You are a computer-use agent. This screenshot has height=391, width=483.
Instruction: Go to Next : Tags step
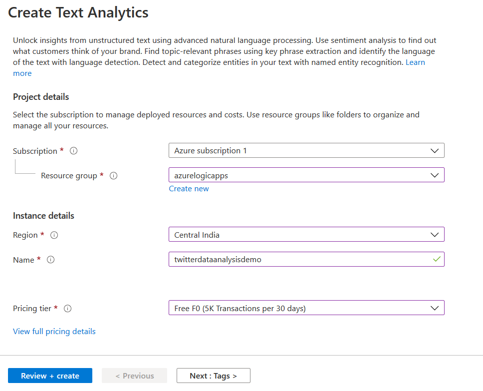click(213, 376)
